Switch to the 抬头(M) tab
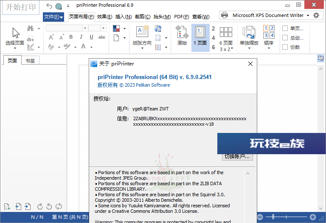This screenshot has height=223, width=326. tap(162, 17)
